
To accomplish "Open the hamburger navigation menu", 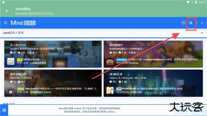I will 5,23.
